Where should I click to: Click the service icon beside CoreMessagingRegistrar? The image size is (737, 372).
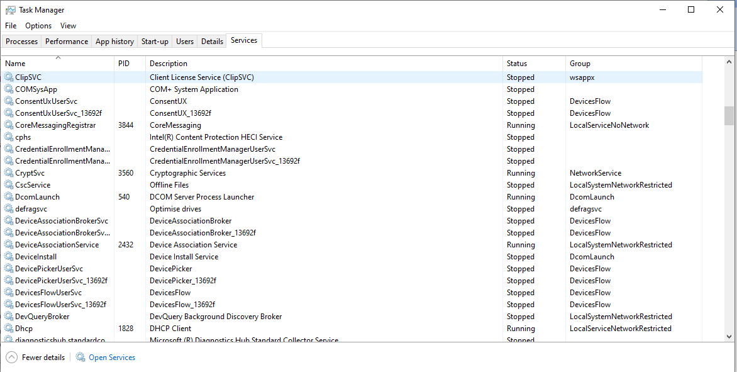(8, 125)
